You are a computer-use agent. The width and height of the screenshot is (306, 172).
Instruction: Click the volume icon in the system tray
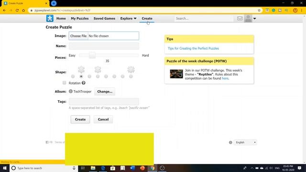(x=271, y=168)
